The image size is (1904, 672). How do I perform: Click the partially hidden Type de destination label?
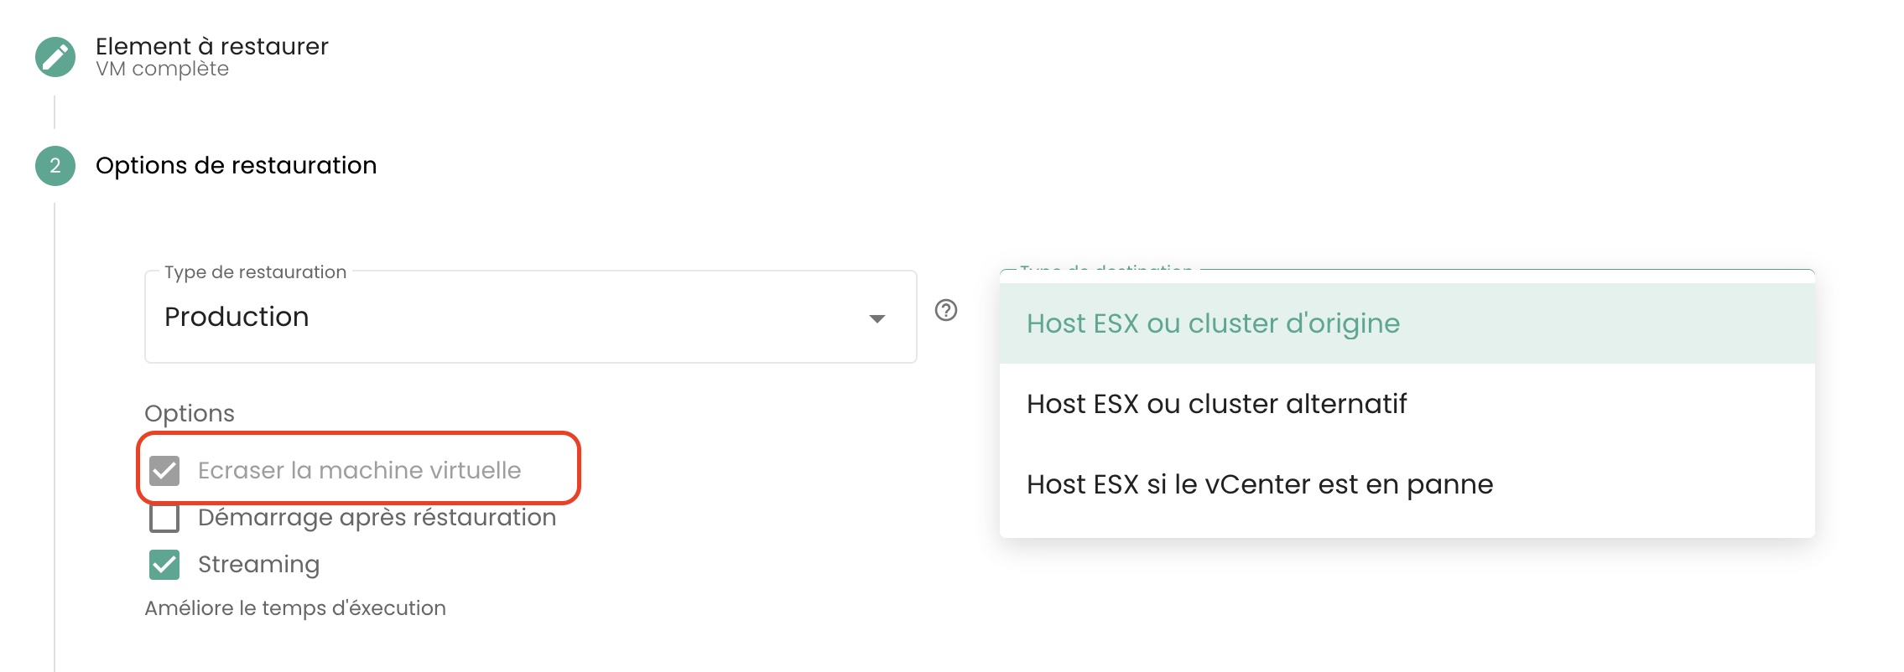(1105, 269)
